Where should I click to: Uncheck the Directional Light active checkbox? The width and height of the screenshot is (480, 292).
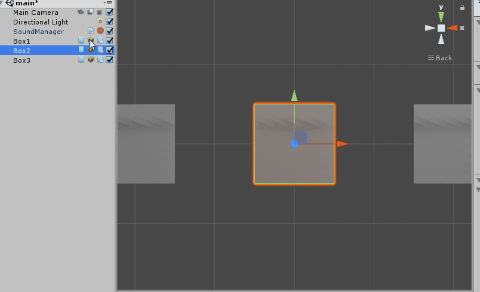pos(109,21)
